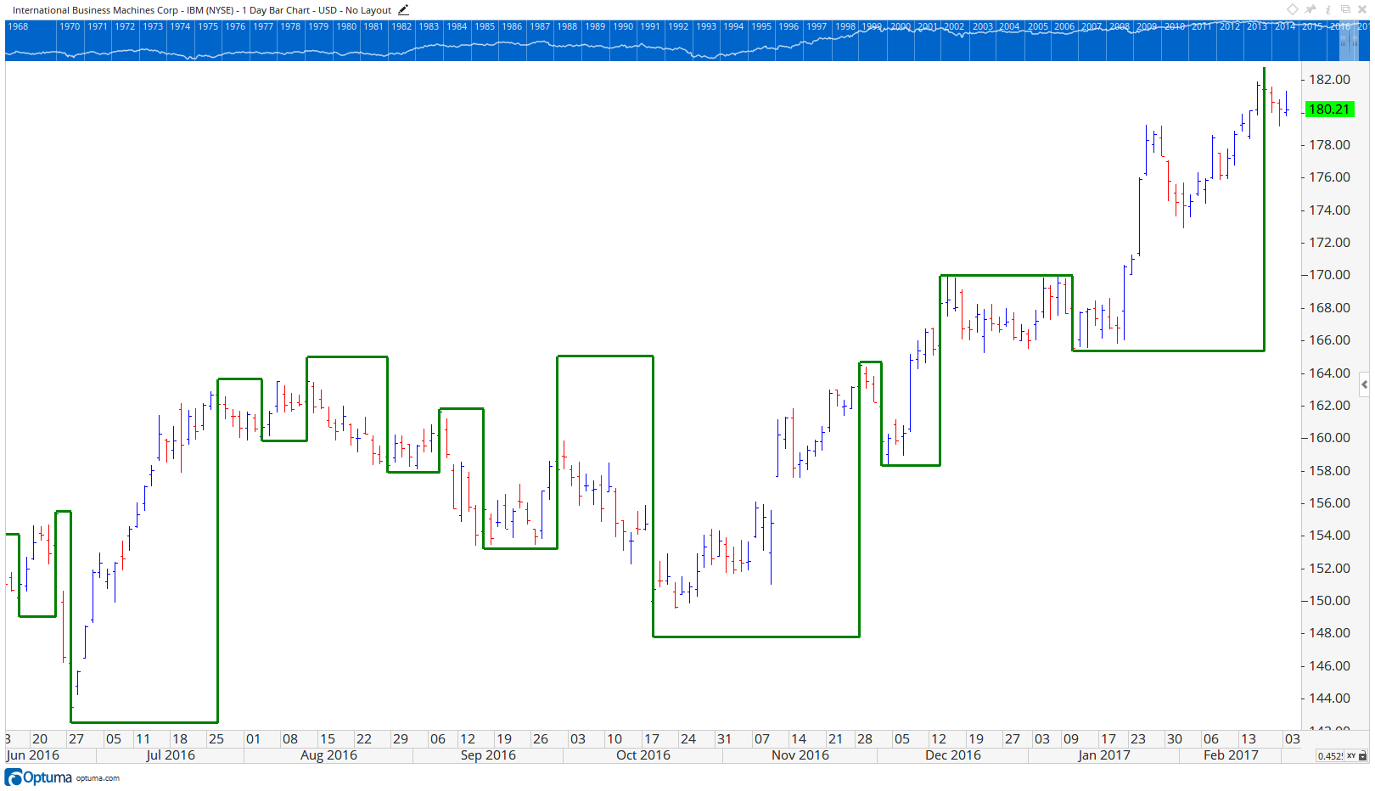Click Oct 2016 on the date axis
The height and width of the screenshot is (791, 1375).
(x=643, y=755)
